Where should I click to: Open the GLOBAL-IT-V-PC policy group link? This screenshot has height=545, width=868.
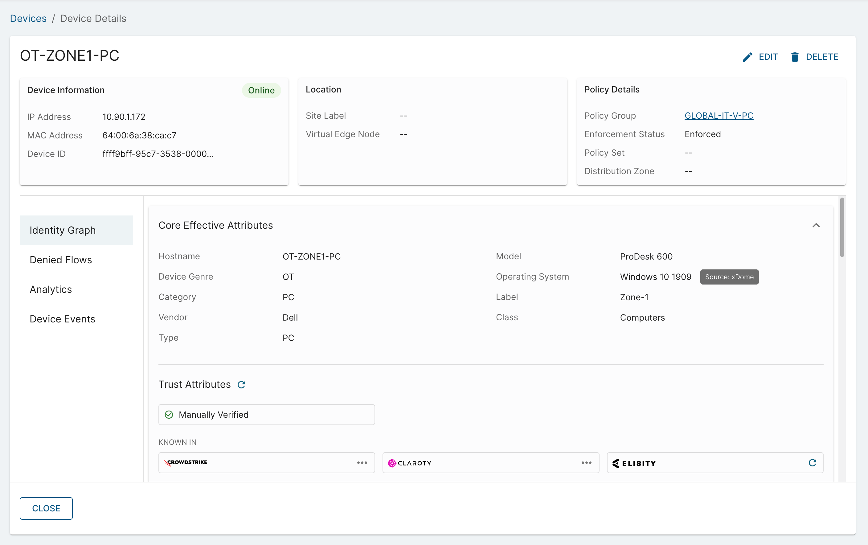[x=719, y=115]
